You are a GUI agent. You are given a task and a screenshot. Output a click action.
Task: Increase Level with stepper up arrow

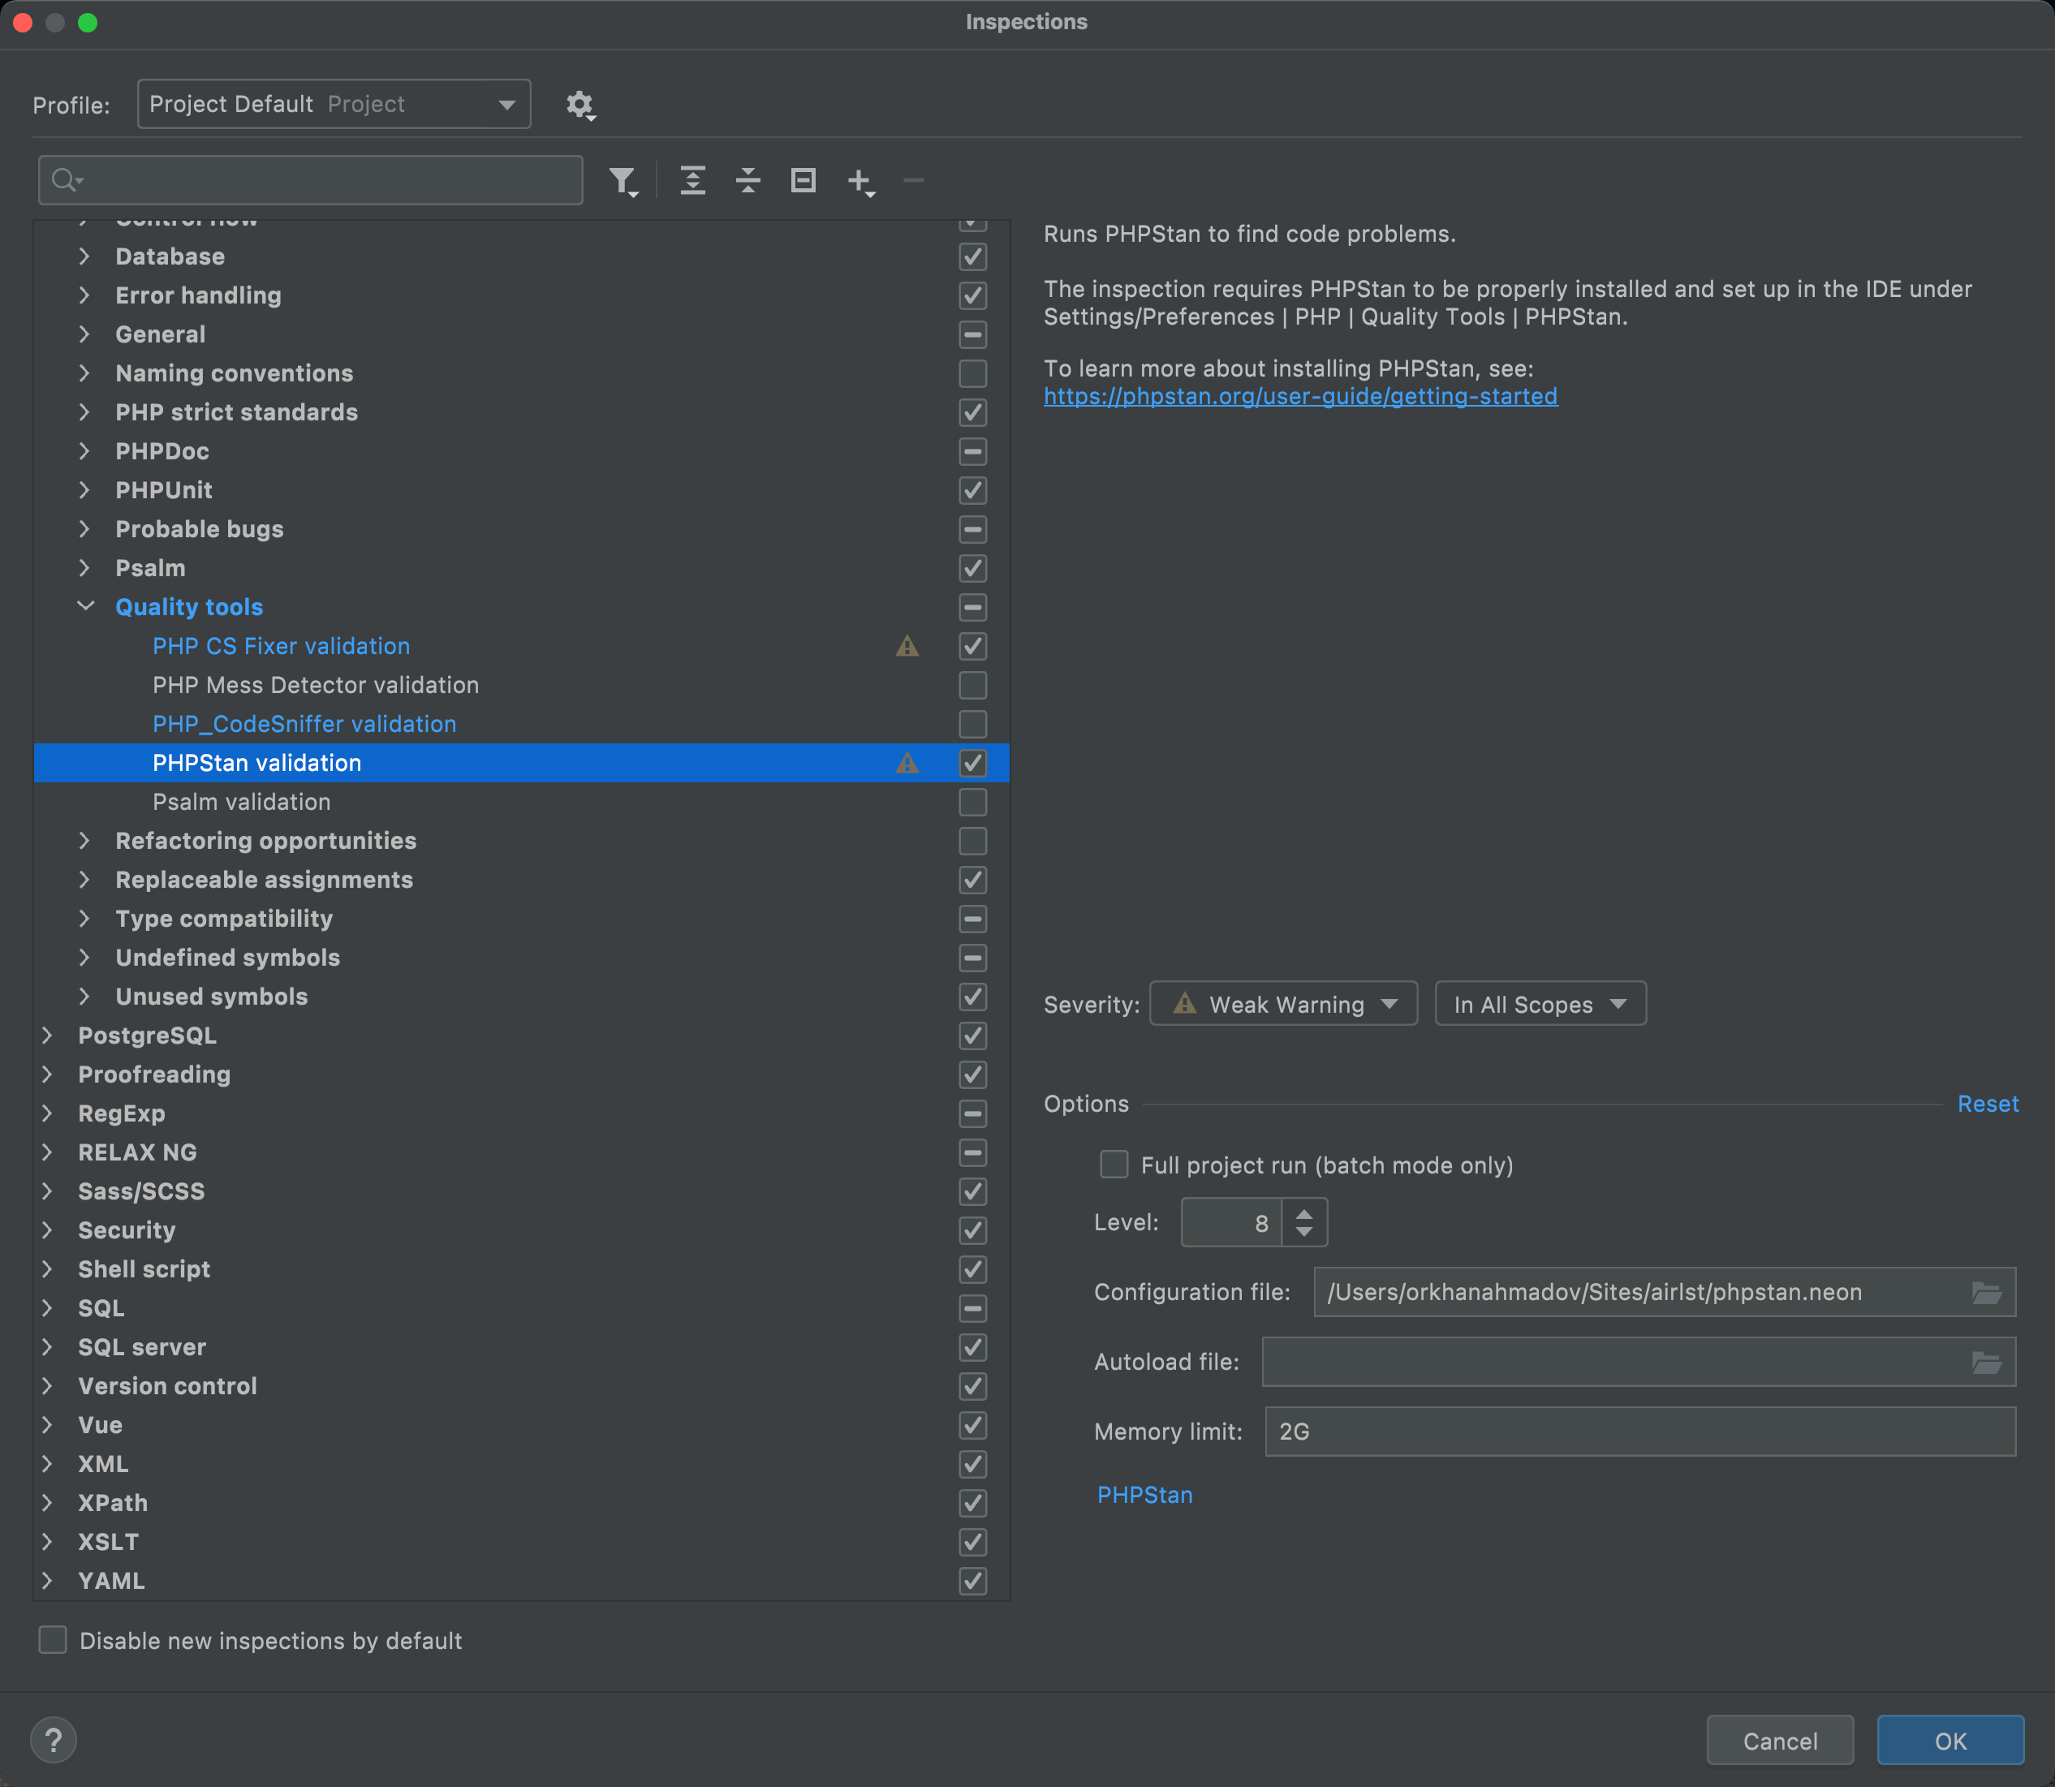[x=1304, y=1213]
